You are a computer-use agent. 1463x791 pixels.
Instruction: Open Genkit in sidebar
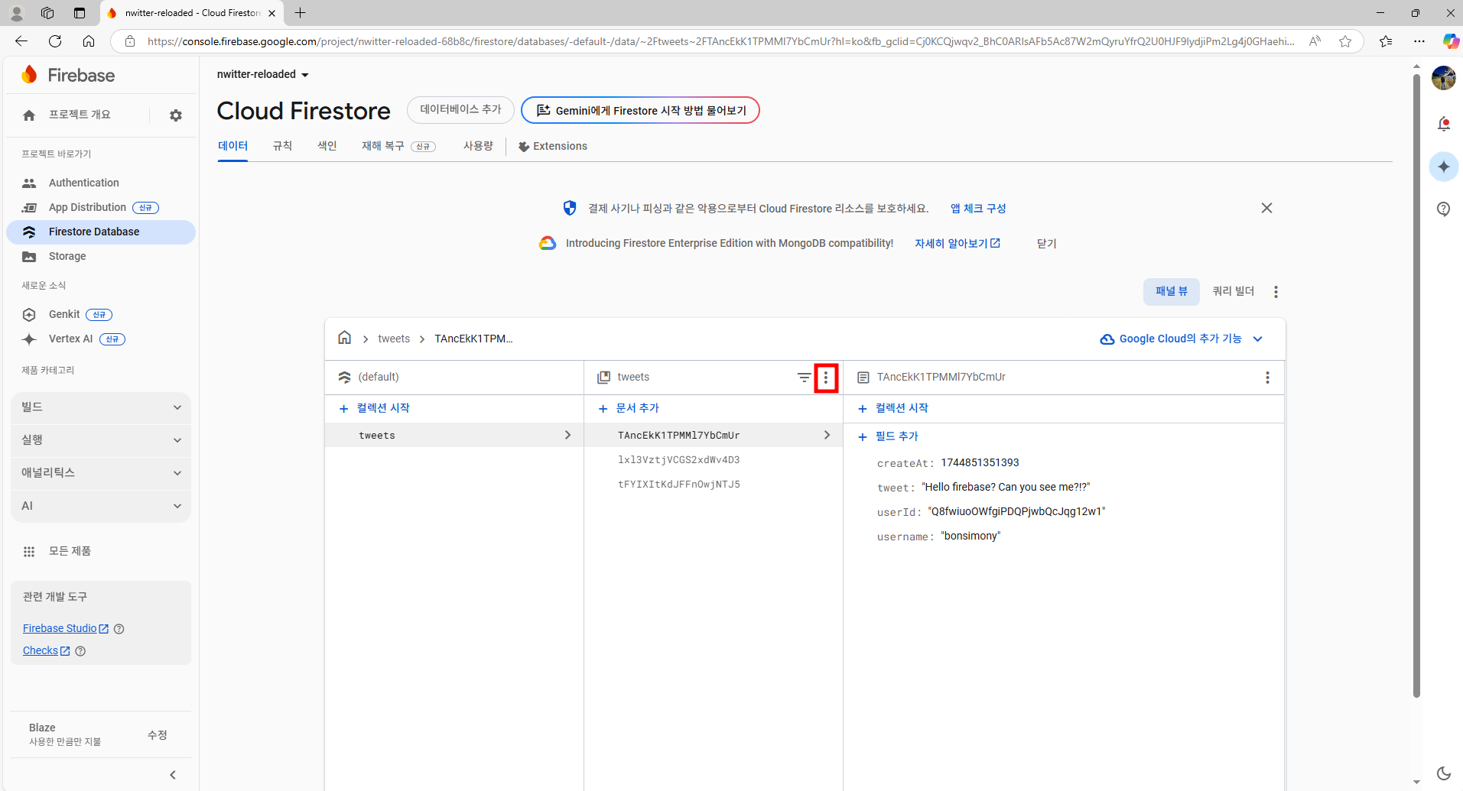[64, 314]
